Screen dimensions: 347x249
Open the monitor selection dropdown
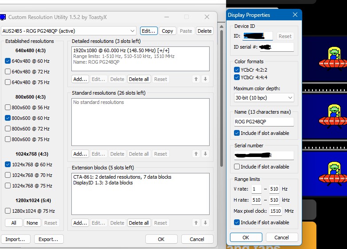[69, 31]
